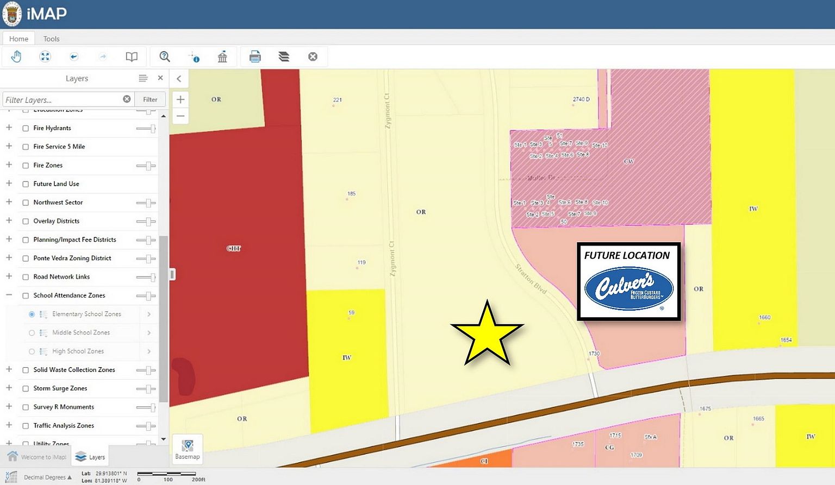Click the side panel resize handle

pos(172,274)
